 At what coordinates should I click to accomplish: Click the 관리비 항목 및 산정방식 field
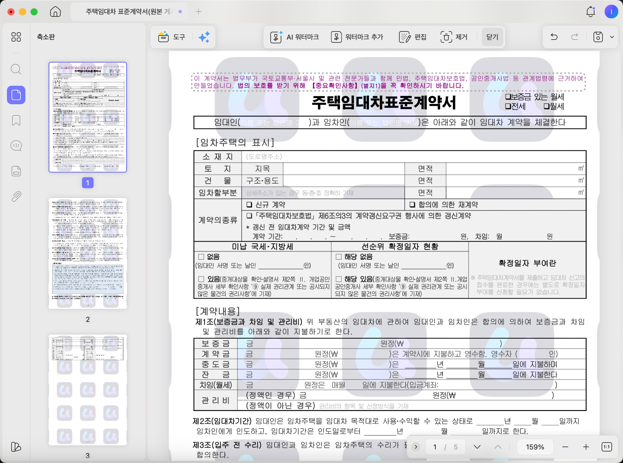tap(364, 406)
